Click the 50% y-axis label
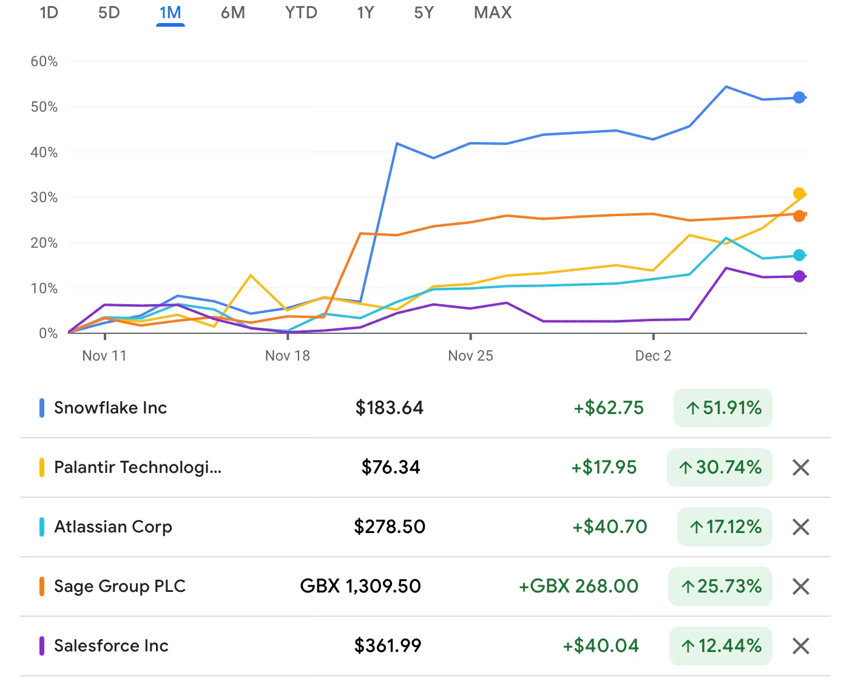Viewport: 841px width, 686px height. (x=44, y=107)
